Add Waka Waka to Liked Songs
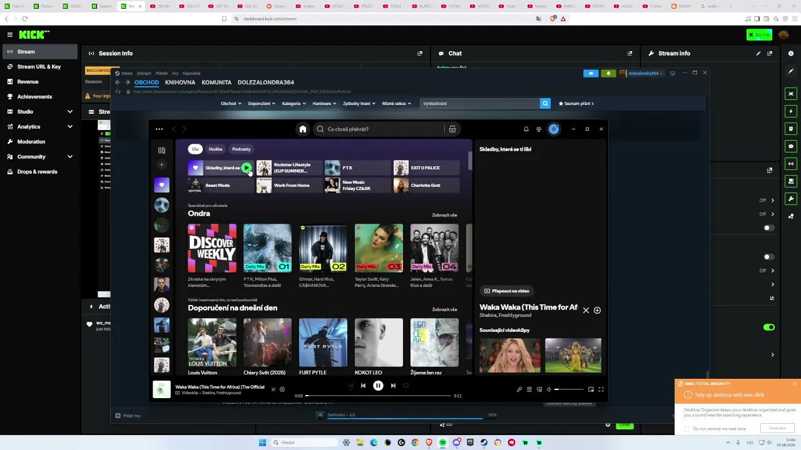Image resolution: width=801 pixels, height=450 pixels. pyautogui.click(x=597, y=311)
